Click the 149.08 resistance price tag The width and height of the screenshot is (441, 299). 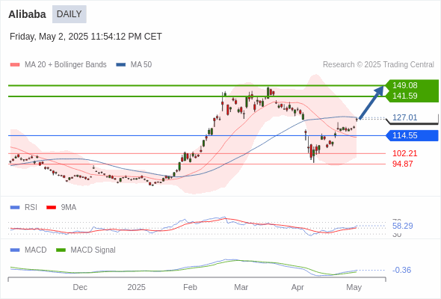[411, 85]
